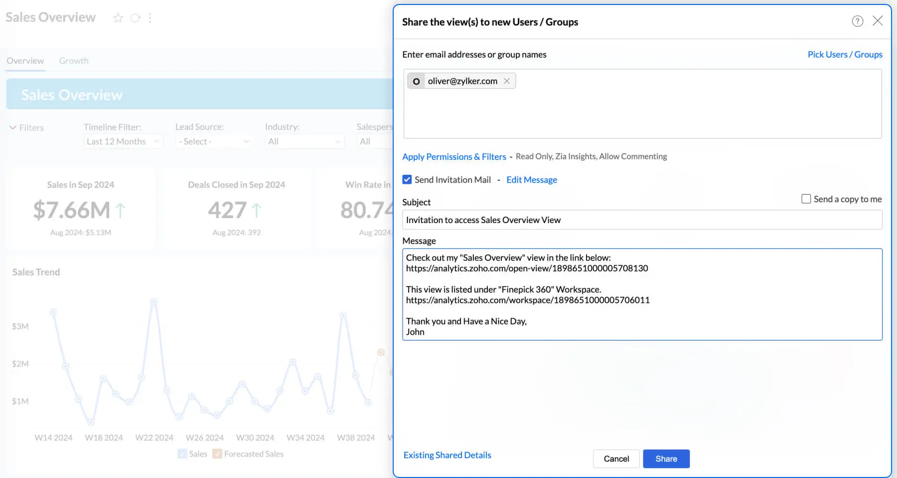This screenshot has width=897, height=478.
Task: Click the favorite star icon beside Sales Overview
Action: (x=118, y=18)
